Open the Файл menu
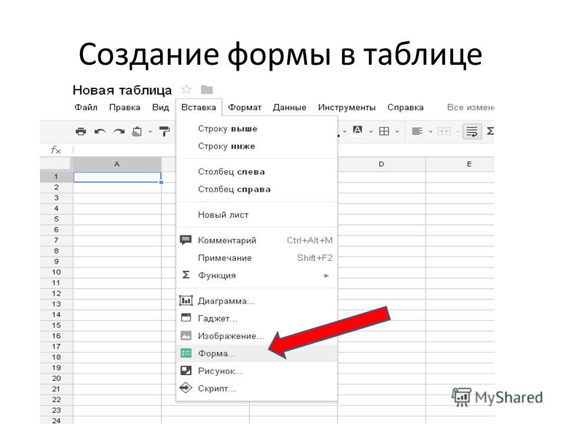This screenshot has height=424, width=565. (x=86, y=107)
